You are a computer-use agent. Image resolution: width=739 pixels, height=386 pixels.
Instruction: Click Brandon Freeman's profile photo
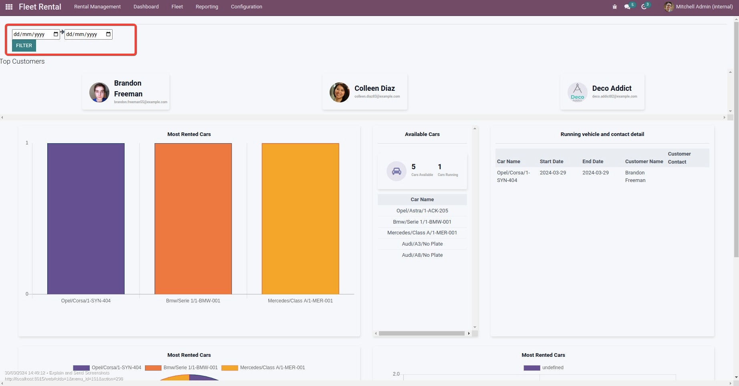[99, 92]
